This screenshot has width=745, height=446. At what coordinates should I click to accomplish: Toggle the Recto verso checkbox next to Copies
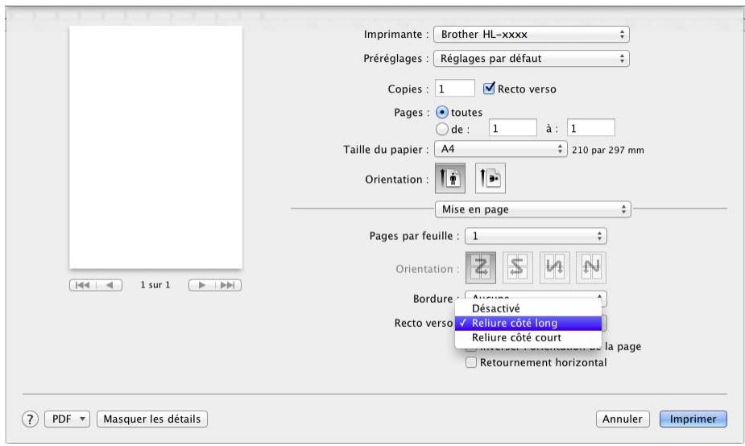(x=489, y=89)
